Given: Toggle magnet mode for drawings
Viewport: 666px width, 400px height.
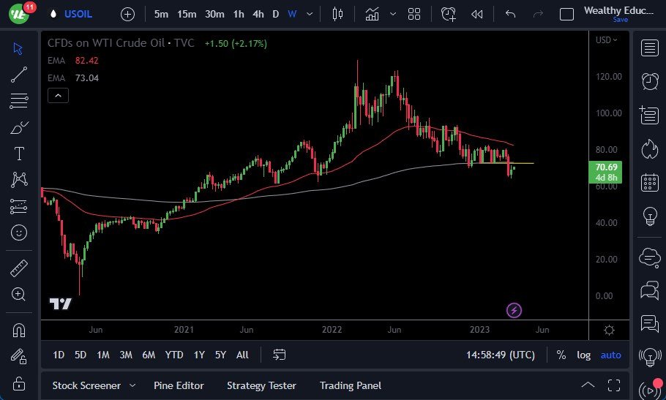Looking at the screenshot, I should point(19,330).
